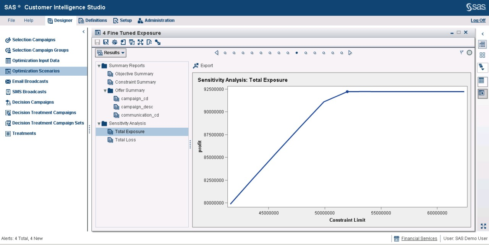
Task: Click the next step right triangle arrow
Action: point(350,53)
